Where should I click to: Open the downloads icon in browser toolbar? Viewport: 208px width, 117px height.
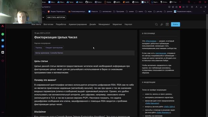(x=201, y=7)
